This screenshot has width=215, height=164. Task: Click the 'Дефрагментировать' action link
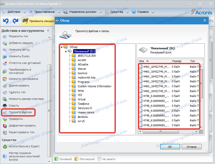pyautogui.click(x=22, y=126)
